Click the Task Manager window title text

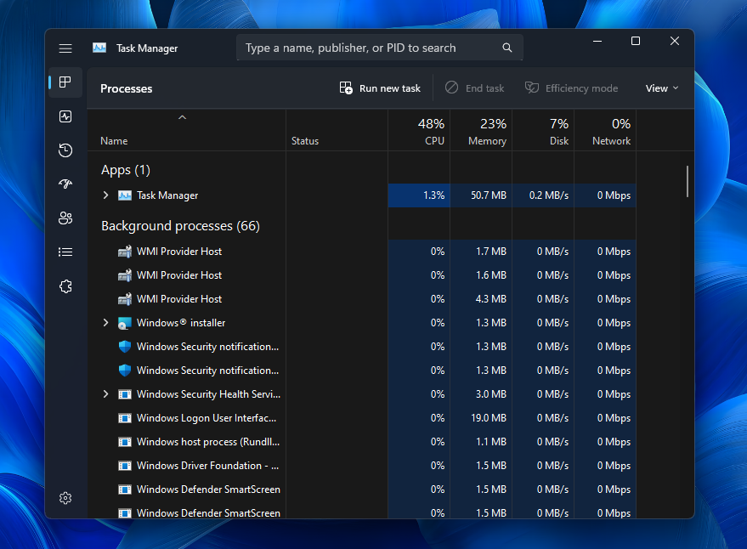(x=147, y=48)
